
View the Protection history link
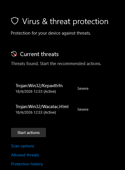[x=27, y=164]
